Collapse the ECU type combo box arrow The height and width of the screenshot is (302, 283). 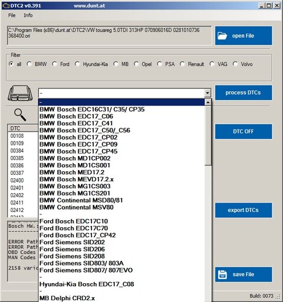pos(208,93)
